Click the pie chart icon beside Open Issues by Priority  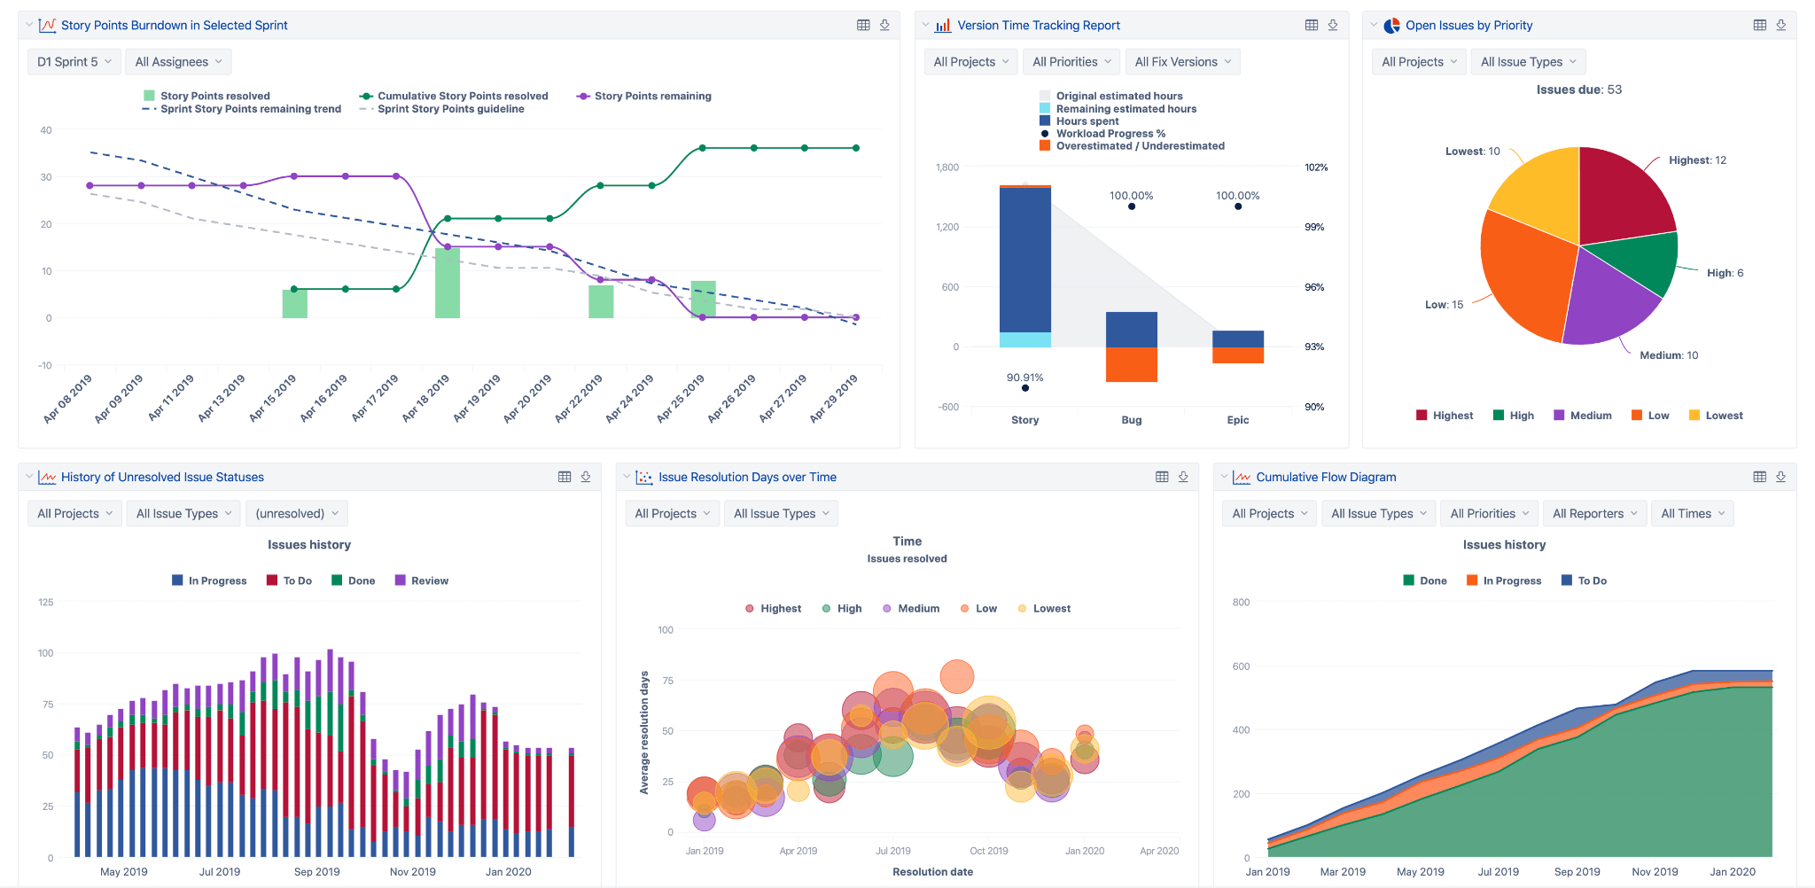coord(1393,25)
